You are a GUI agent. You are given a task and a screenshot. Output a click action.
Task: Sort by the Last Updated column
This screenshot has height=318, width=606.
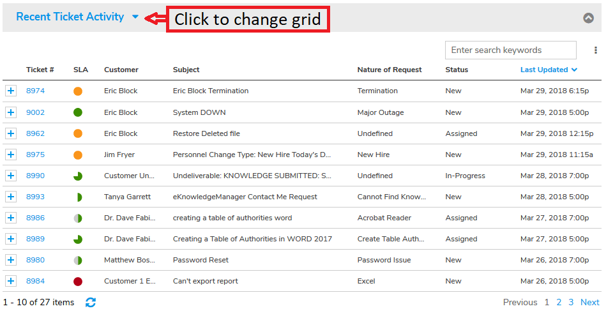(x=549, y=70)
